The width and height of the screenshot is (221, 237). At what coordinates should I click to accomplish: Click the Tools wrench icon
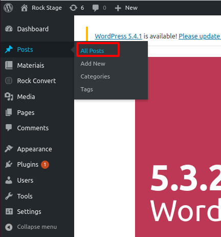[9, 196]
